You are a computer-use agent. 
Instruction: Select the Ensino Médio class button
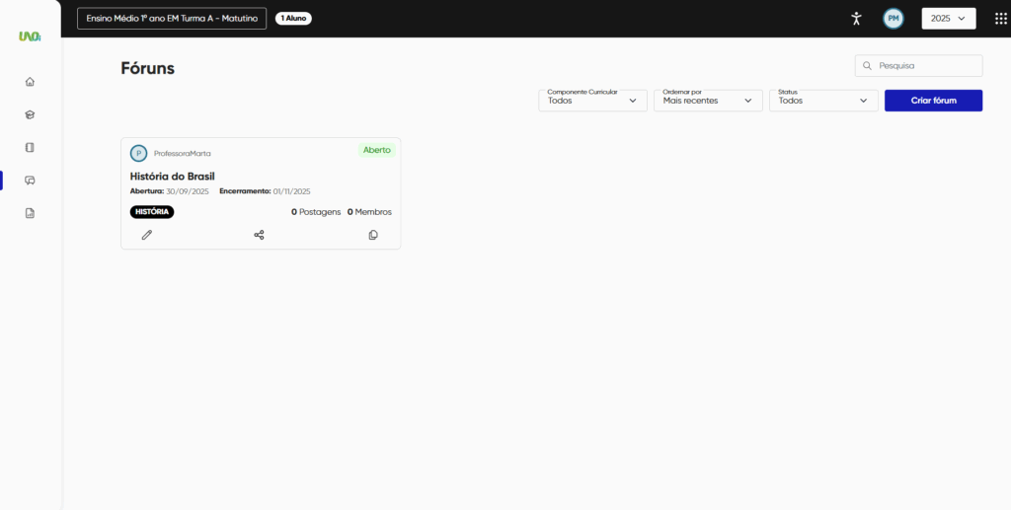click(x=172, y=18)
